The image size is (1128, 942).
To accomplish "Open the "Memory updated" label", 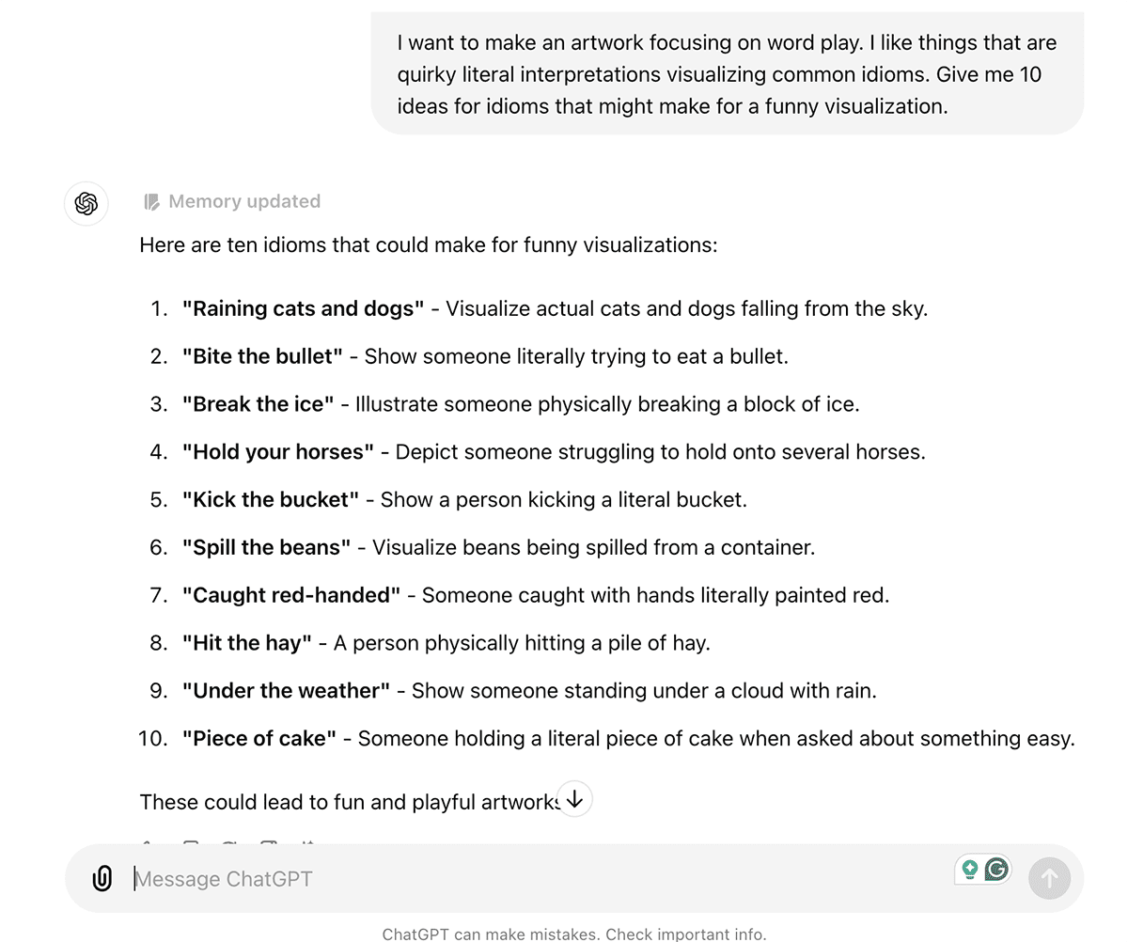I will tap(244, 201).
